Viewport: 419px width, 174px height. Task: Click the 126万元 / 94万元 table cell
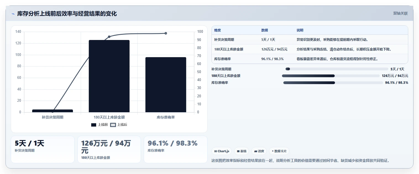tap(274, 49)
